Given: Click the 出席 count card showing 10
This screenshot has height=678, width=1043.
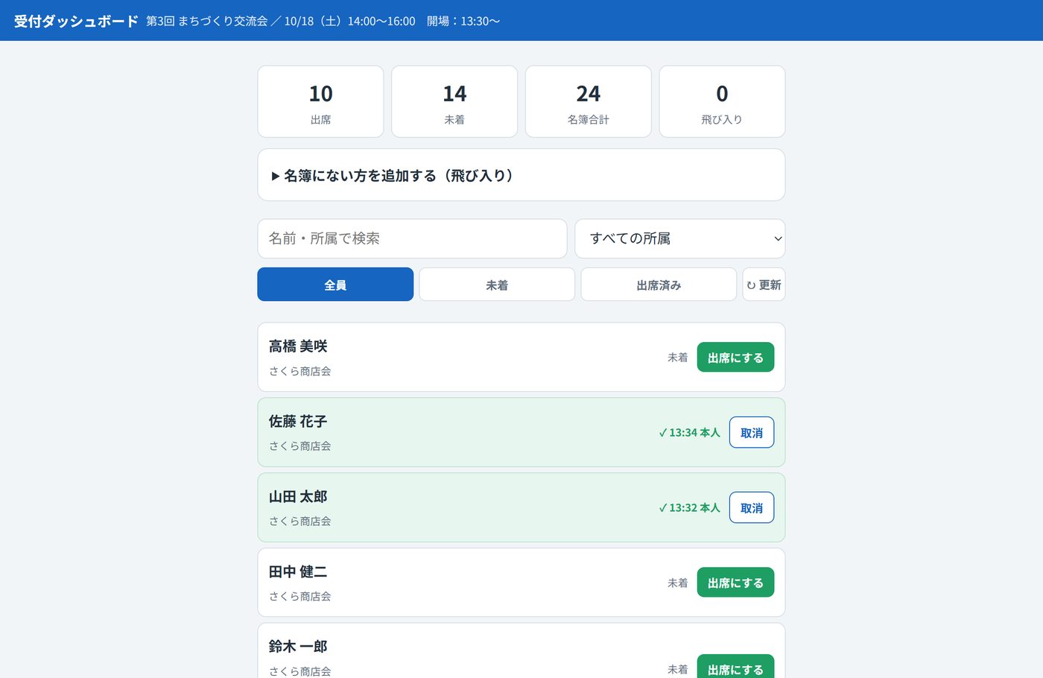Looking at the screenshot, I should 320,101.
